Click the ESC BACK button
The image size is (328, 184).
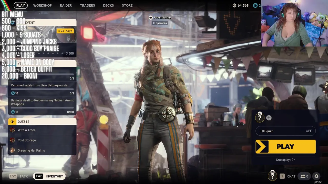point(18,176)
